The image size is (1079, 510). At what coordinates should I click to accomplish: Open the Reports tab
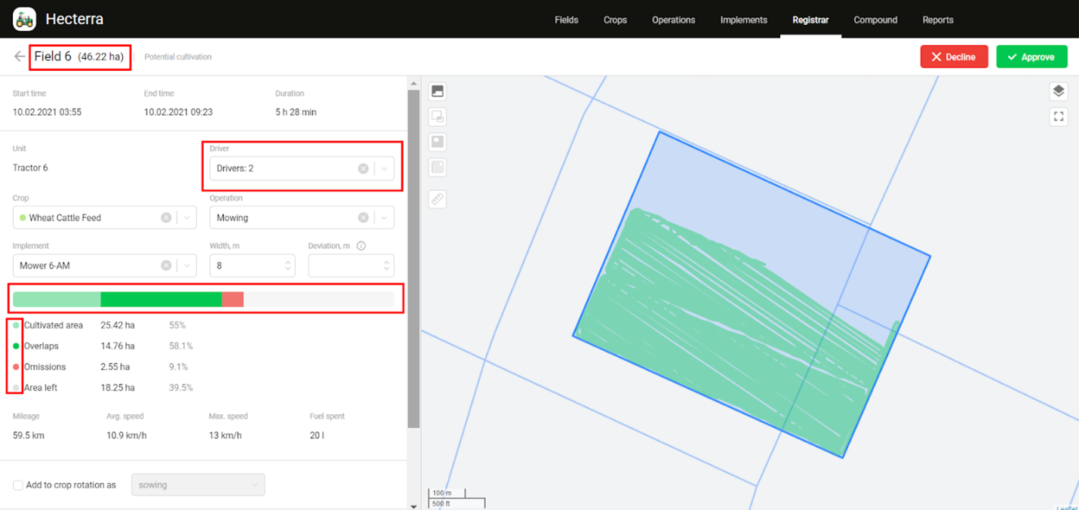tap(937, 20)
